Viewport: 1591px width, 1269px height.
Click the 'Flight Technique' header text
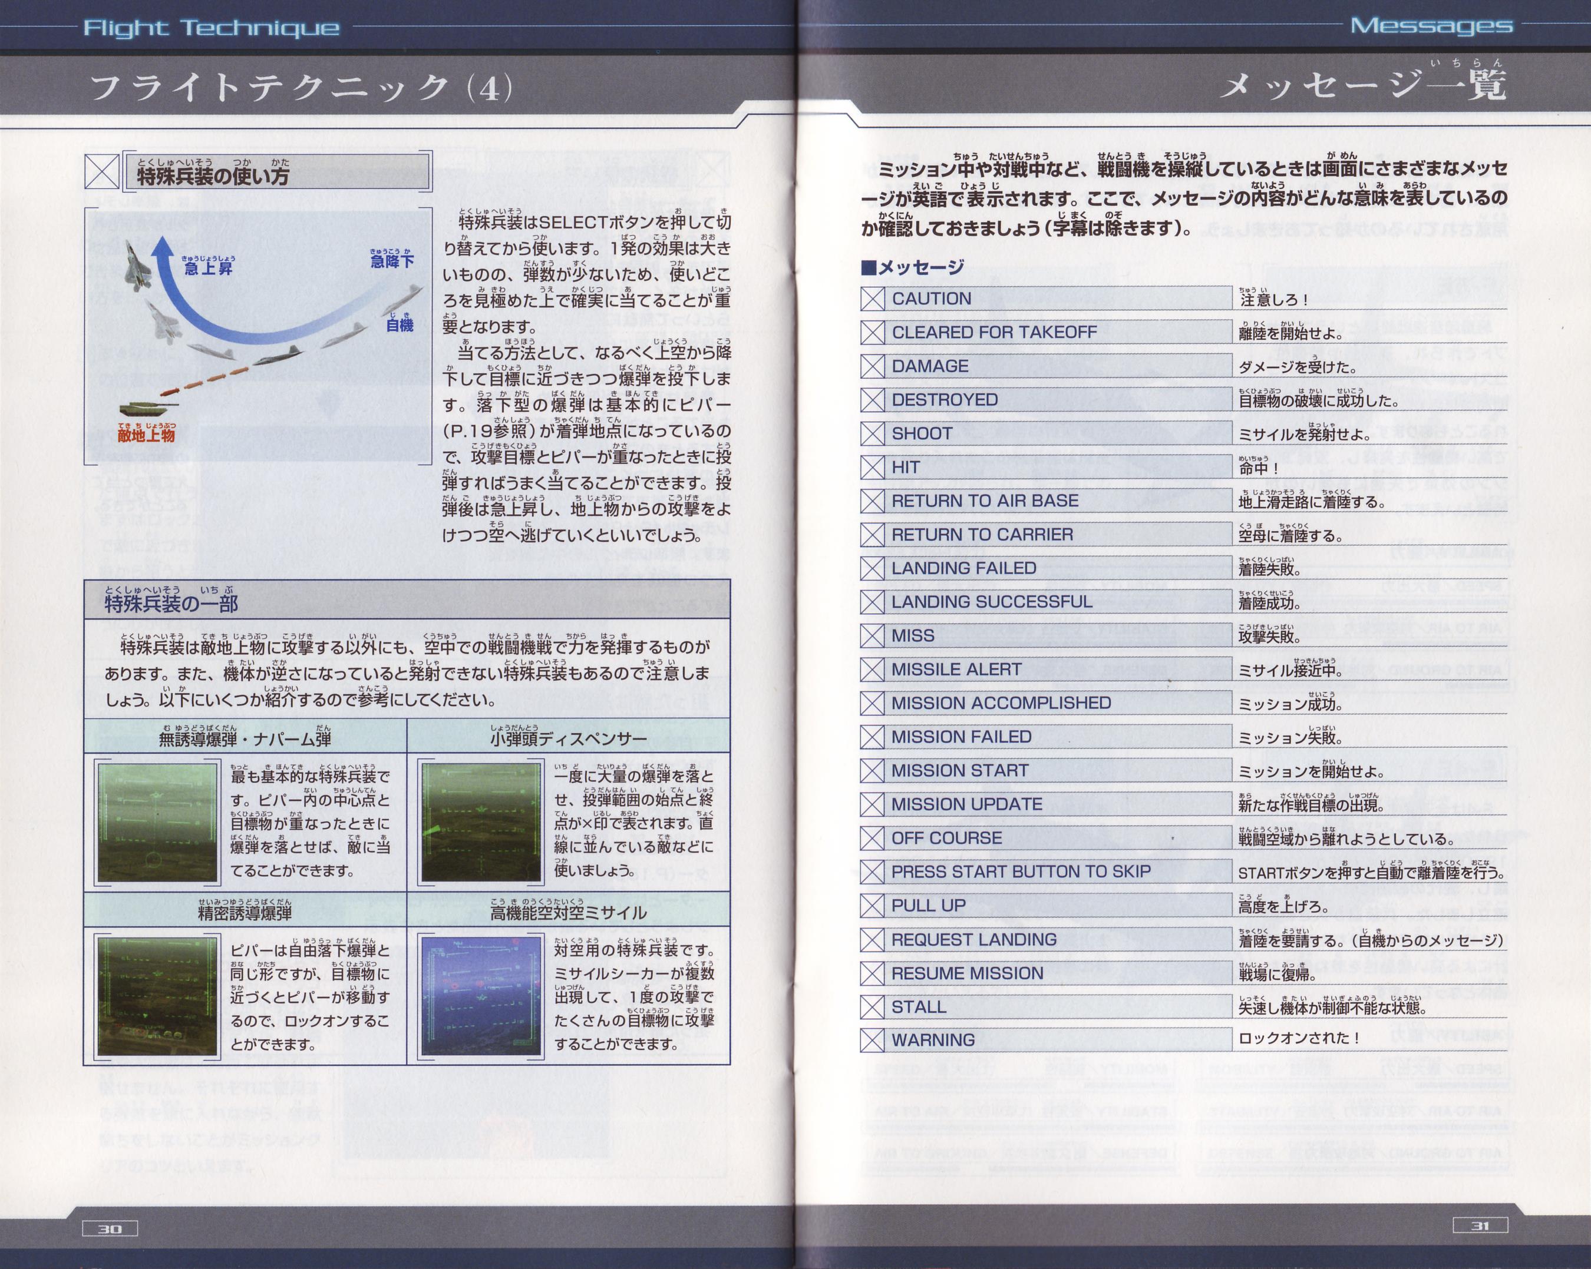(212, 28)
